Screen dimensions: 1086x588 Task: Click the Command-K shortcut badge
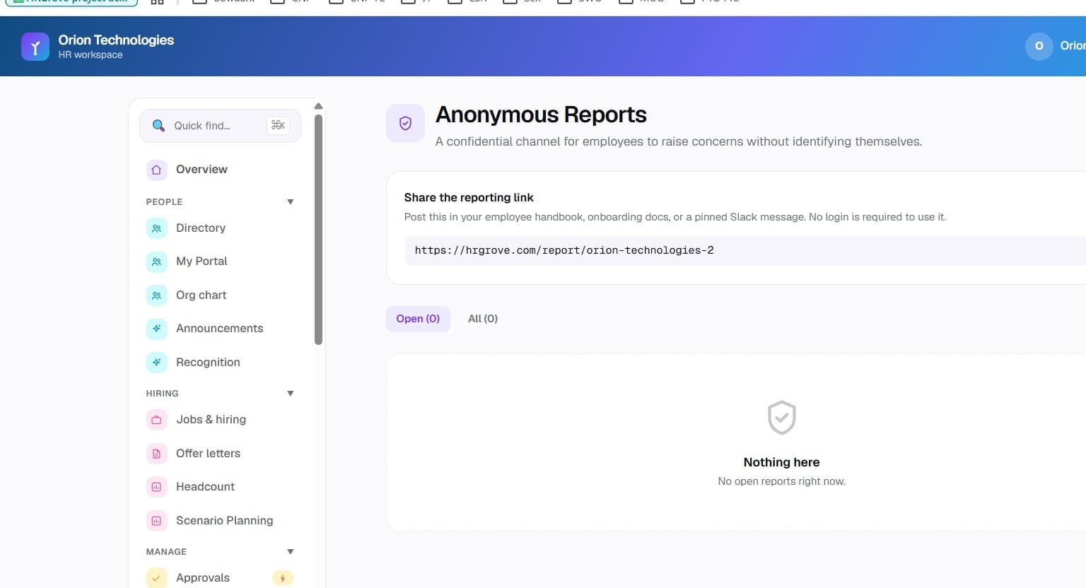point(279,125)
